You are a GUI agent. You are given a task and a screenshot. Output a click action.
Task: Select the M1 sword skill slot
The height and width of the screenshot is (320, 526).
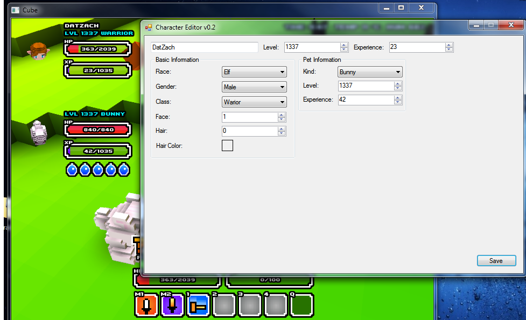tap(146, 305)
